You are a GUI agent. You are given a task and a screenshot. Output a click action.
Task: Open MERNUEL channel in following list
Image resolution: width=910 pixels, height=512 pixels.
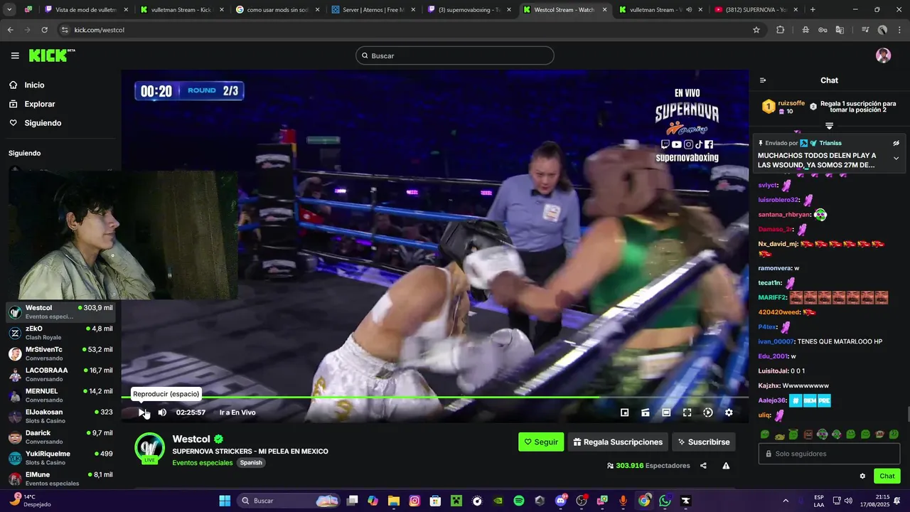[x=60, y=395]
